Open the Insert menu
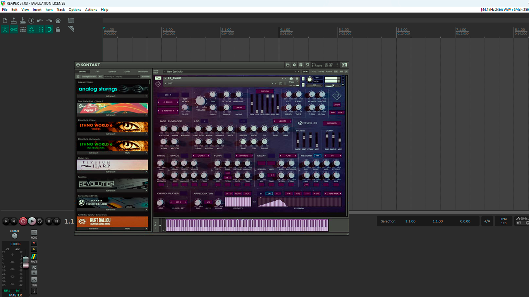 [37, 10]
